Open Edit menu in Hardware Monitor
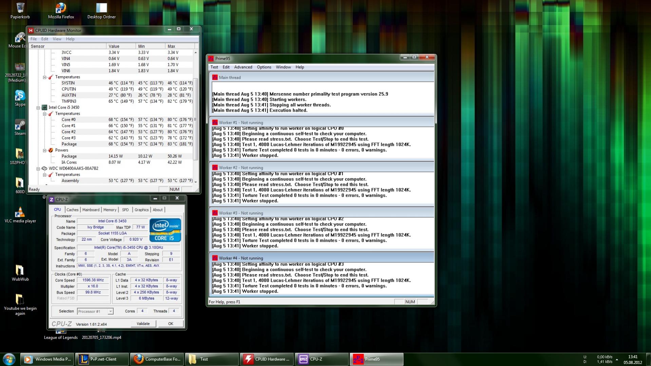Viewport: 651px width, 366px height. pos(45,39)
